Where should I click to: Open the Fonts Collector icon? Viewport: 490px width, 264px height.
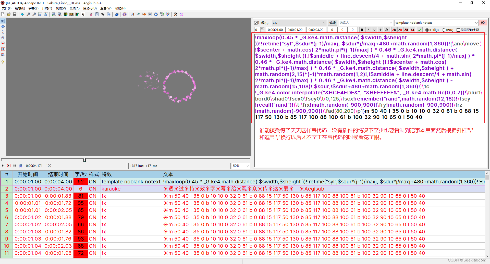coord(109,14)
